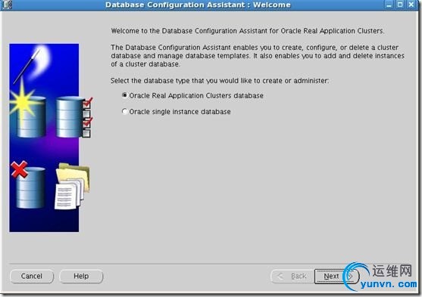Click the text 'Select the database type' prompt

point(220,81)
